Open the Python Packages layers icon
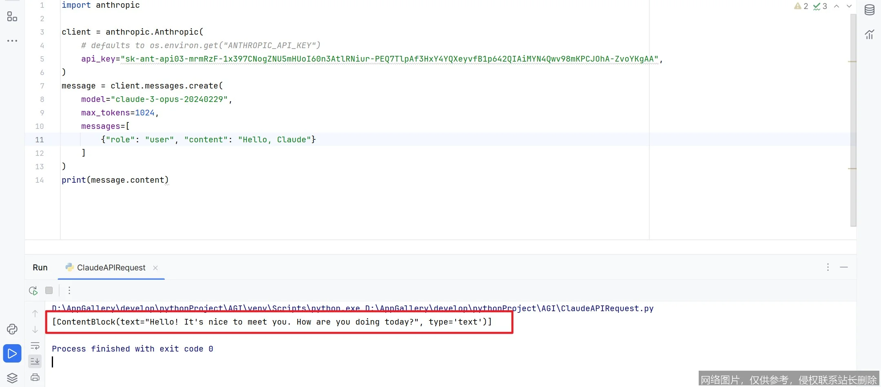The width and height of the screenshot is (881, 387). [12, 378]
